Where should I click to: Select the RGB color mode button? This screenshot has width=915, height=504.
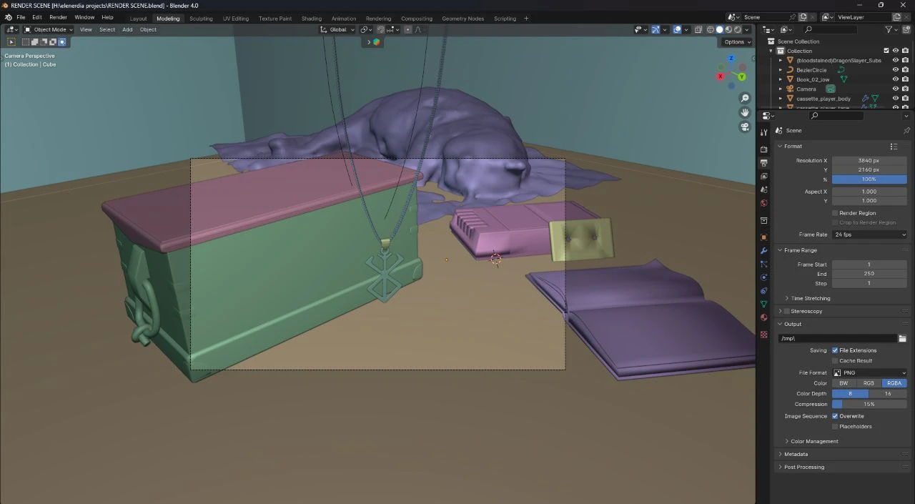(869, 383)
